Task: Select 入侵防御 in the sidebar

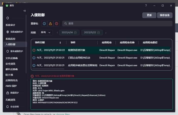Action: tap(15, 44)
